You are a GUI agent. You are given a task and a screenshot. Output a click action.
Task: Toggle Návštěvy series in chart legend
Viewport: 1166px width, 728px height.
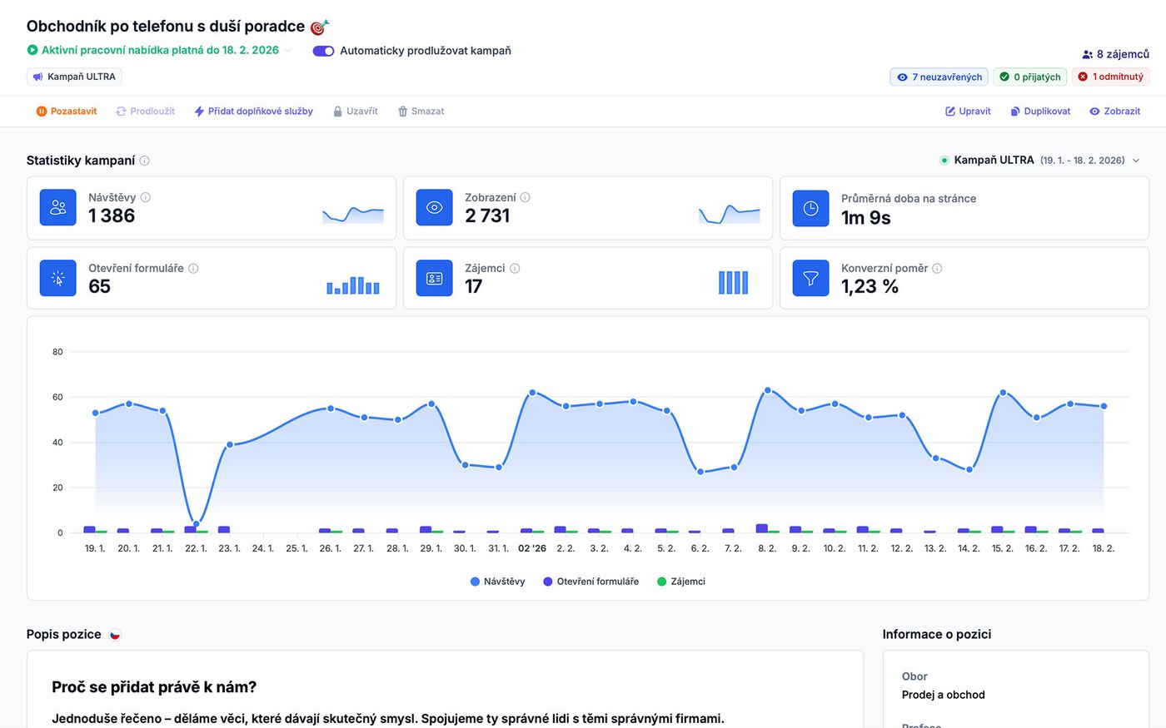tap(498, 582)
